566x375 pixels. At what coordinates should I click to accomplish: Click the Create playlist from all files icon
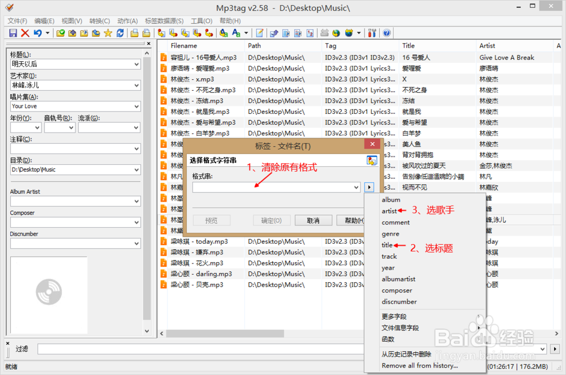(x=286, y=33)
